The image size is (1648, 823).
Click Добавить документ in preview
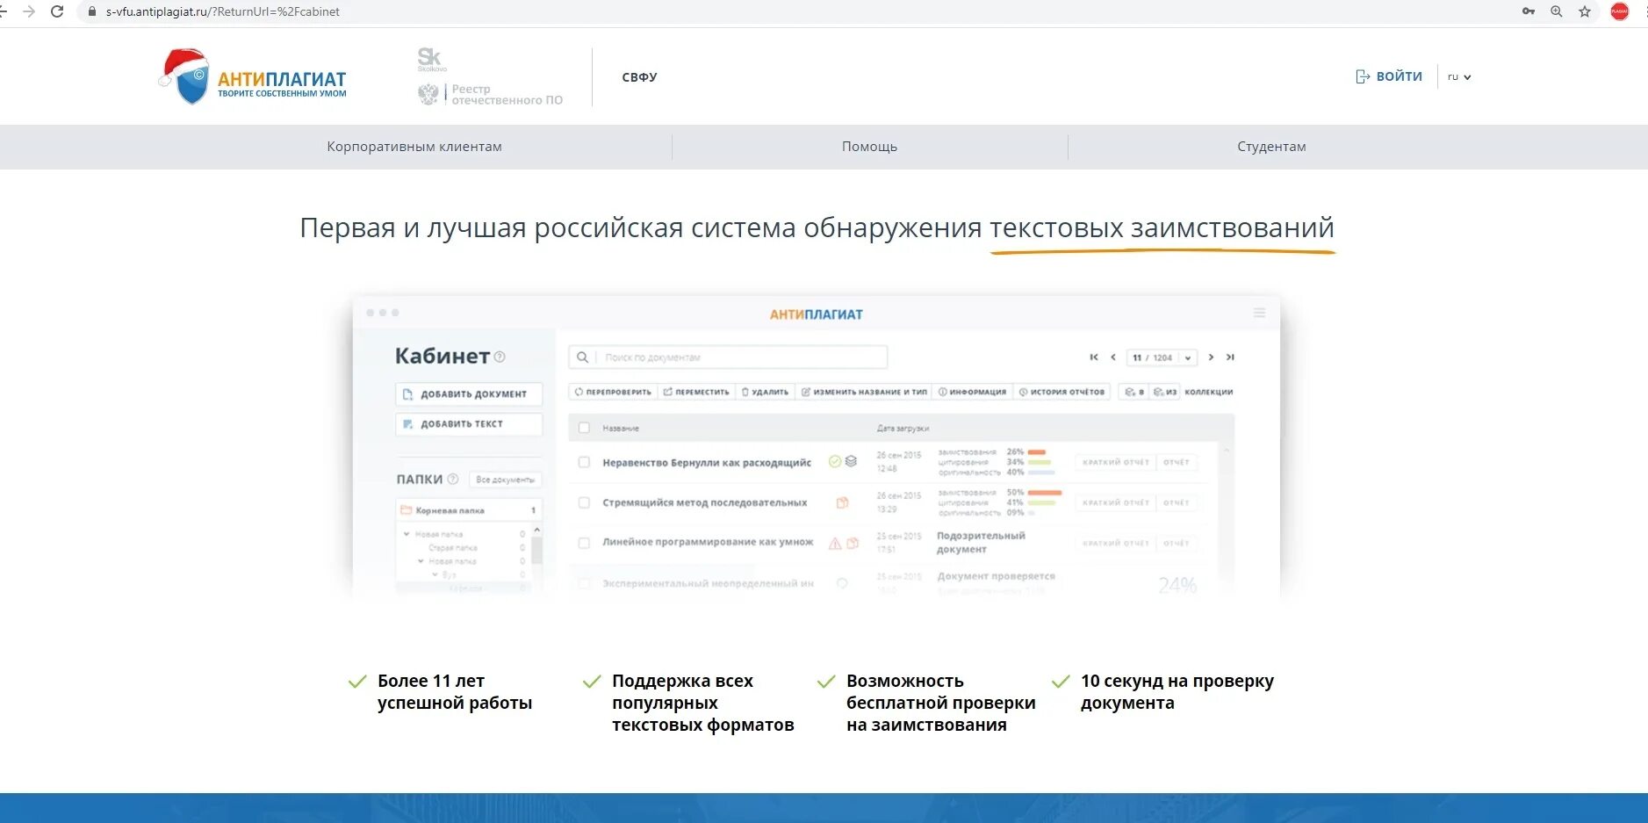pyautogui.click(x=469, y=394)
